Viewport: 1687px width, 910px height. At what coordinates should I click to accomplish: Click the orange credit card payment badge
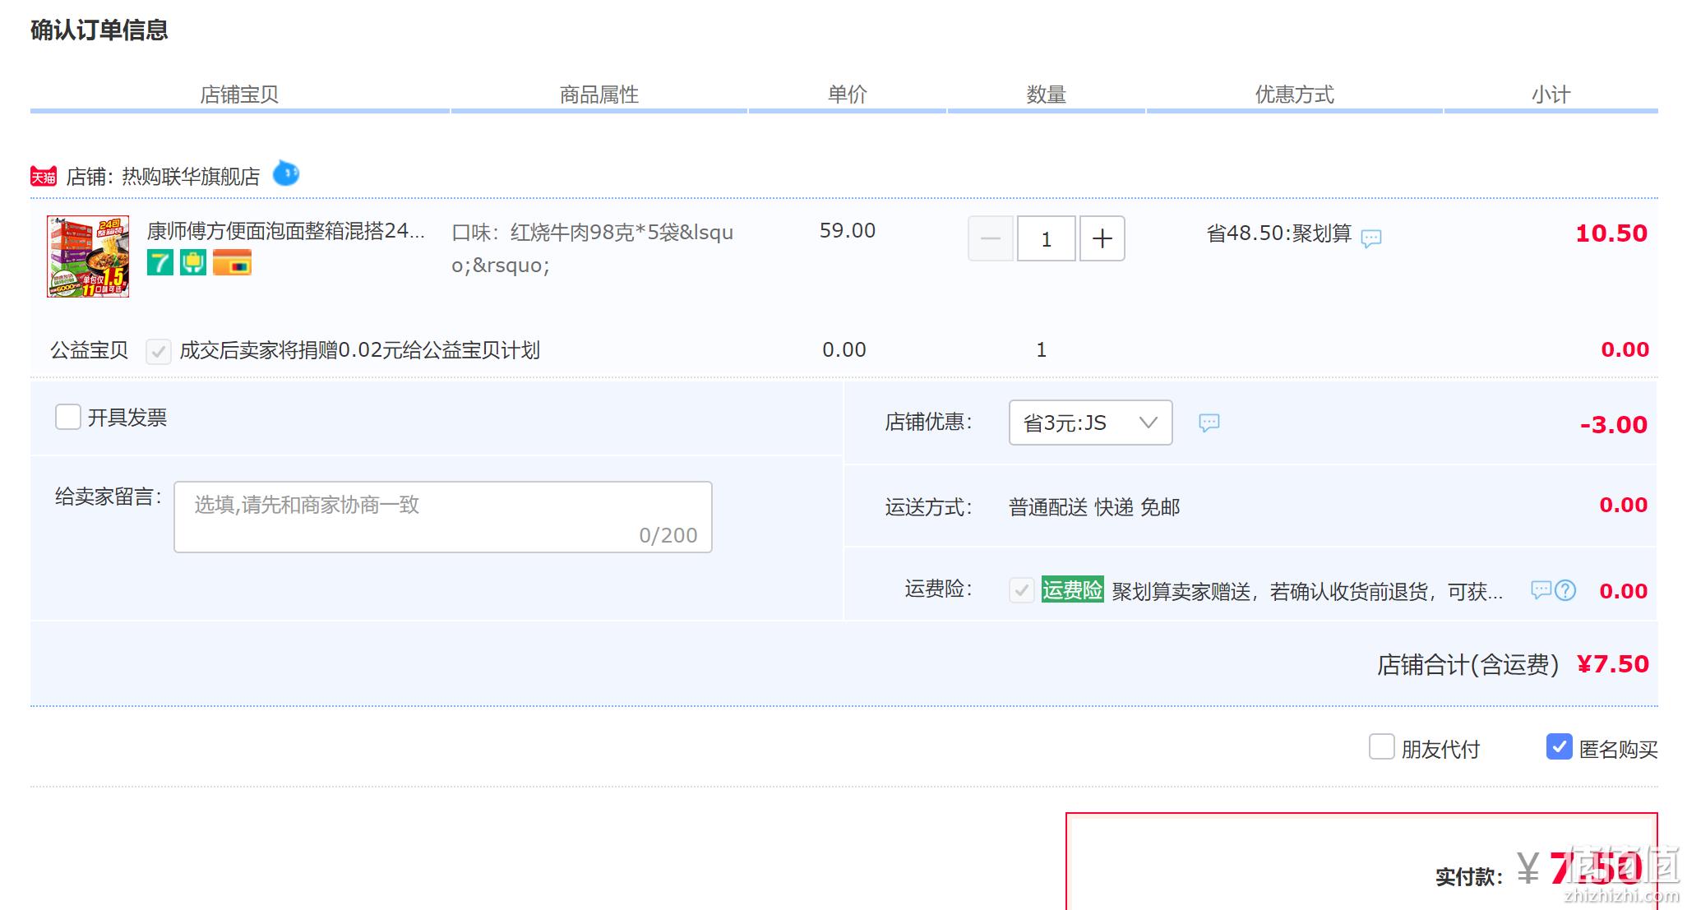pos(232,263)
